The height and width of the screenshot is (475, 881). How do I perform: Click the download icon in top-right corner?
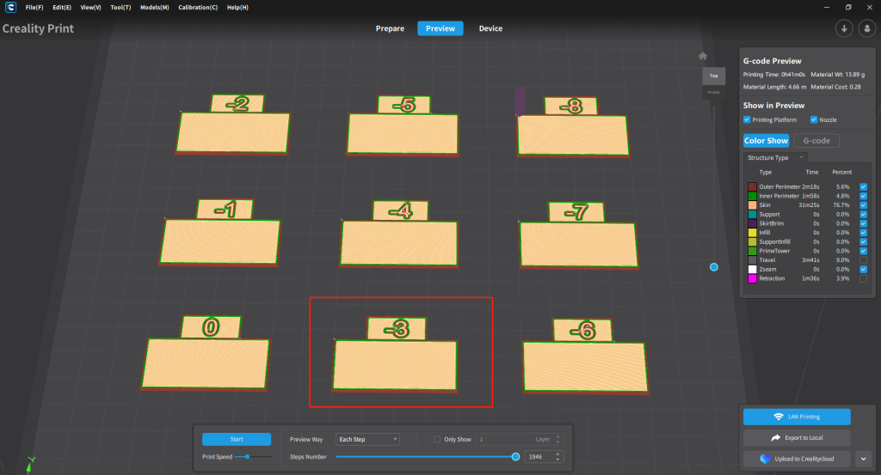[x=844, y=28]
